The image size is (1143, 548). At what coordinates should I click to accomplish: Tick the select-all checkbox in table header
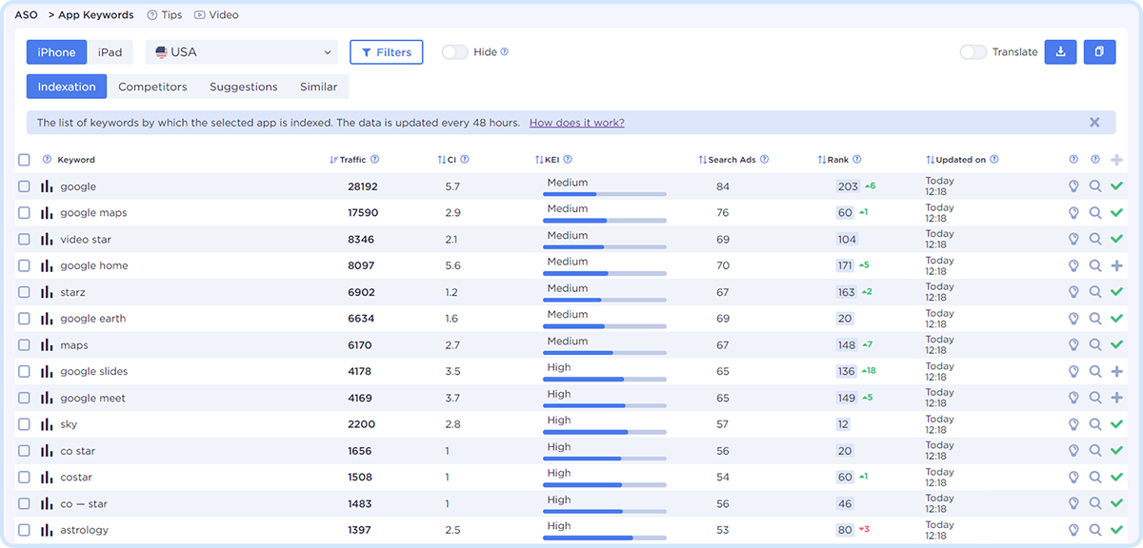[24, 160]
